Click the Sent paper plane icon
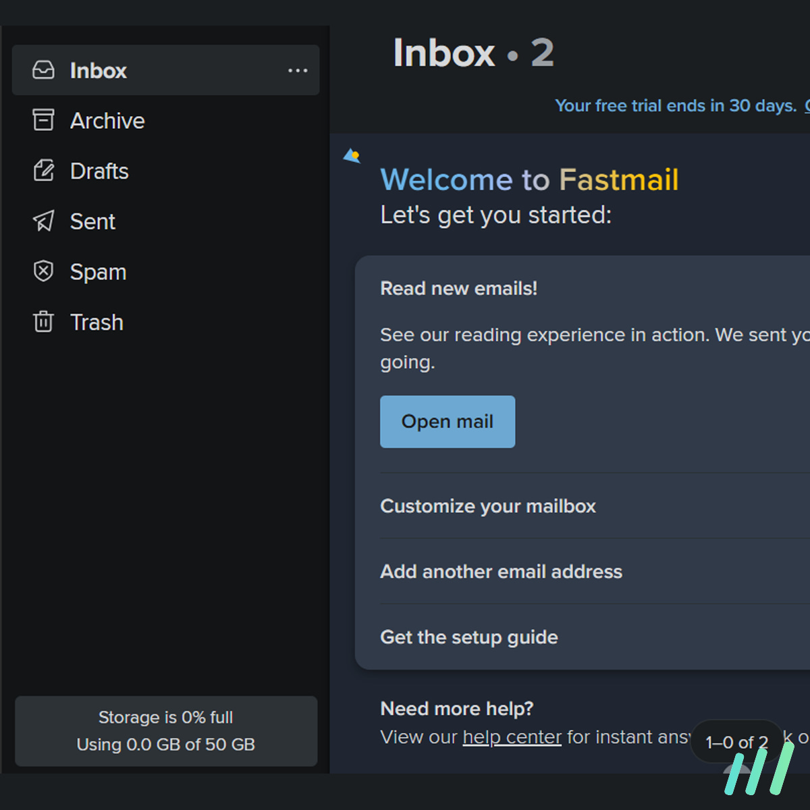This screenshot has width=810, height=810. tap(43, 221)
